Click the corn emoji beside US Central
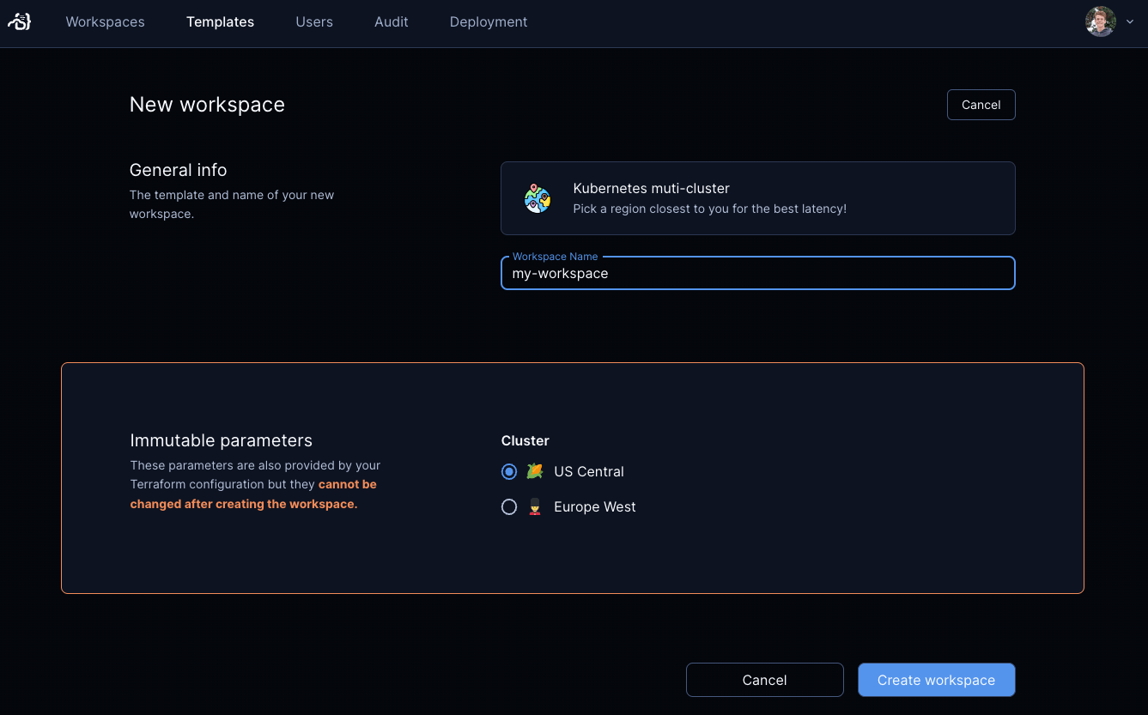The image size is (1148, 715). click(x=536, y=471)
